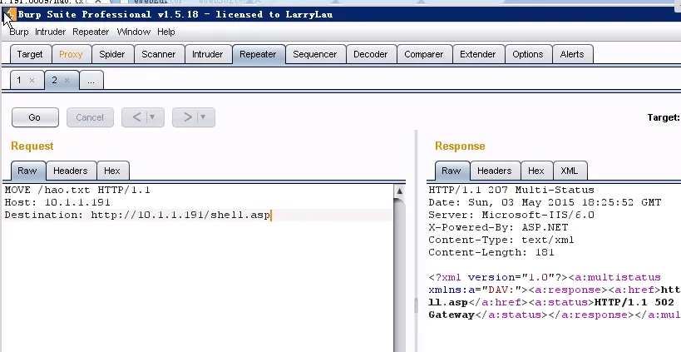Click the Date response header line
Screen dimensions: 681x352
coord(545,202)
